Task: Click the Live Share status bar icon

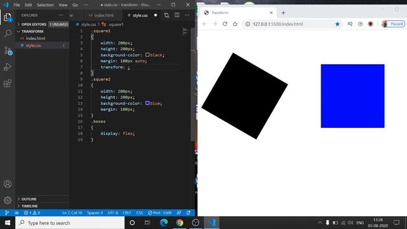Action: pos(17,212)
